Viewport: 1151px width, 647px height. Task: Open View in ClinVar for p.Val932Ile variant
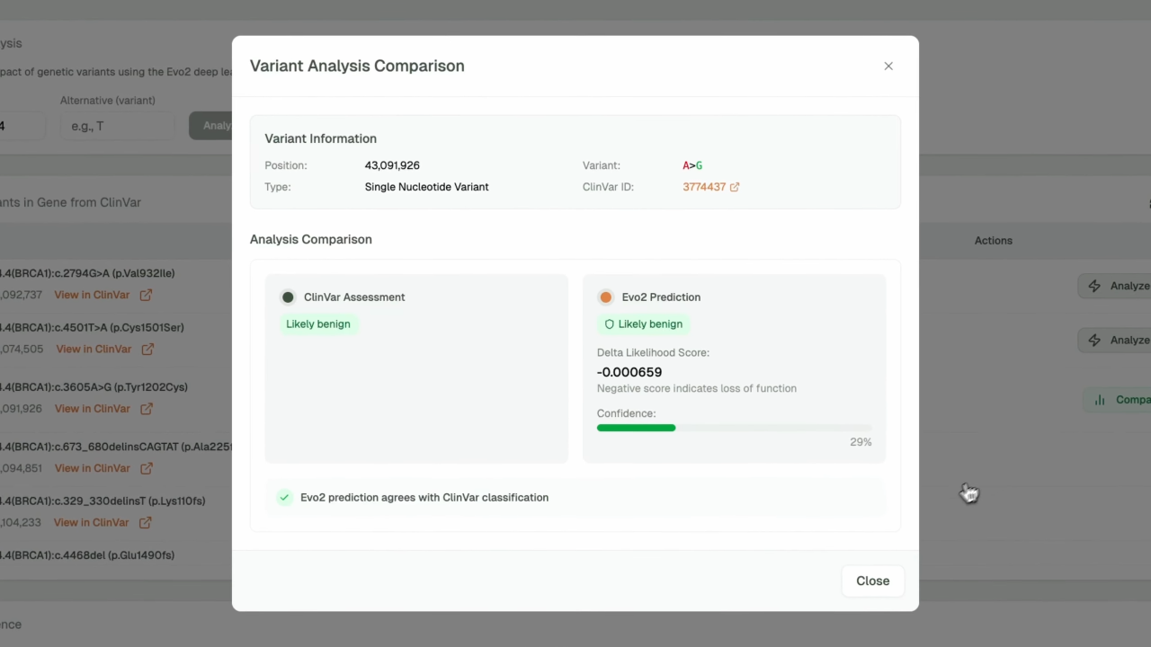tap(92, 295)
